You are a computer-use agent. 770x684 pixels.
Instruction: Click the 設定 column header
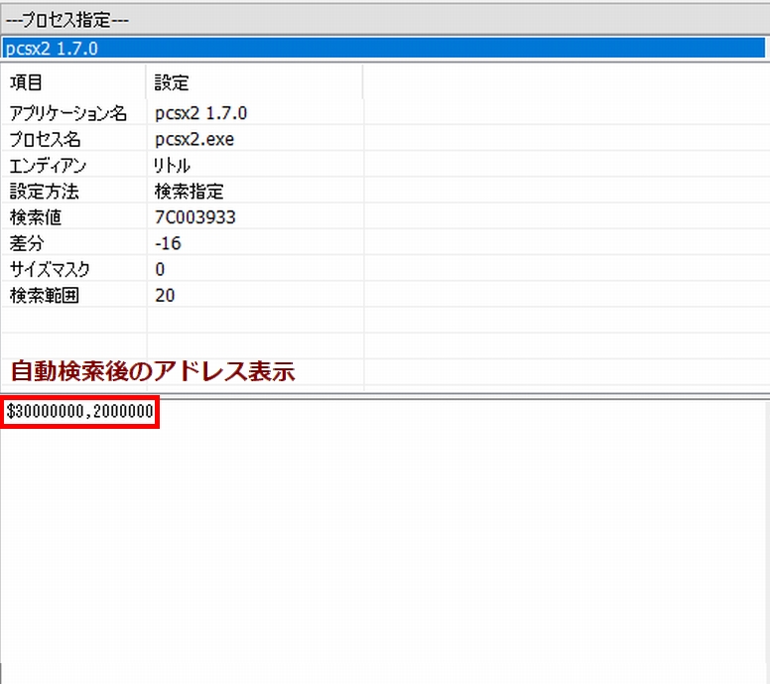point(172,82)
